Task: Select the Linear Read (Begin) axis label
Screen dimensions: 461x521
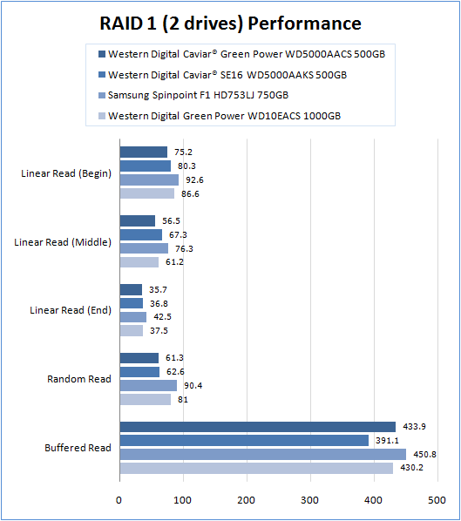Action: (66, 173)
